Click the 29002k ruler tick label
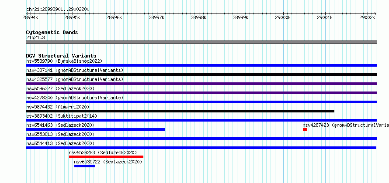 point(367,18)
